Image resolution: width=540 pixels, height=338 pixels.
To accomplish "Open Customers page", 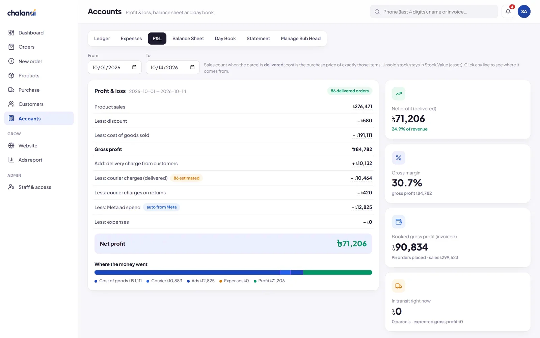I will click(x=39, y=104).
